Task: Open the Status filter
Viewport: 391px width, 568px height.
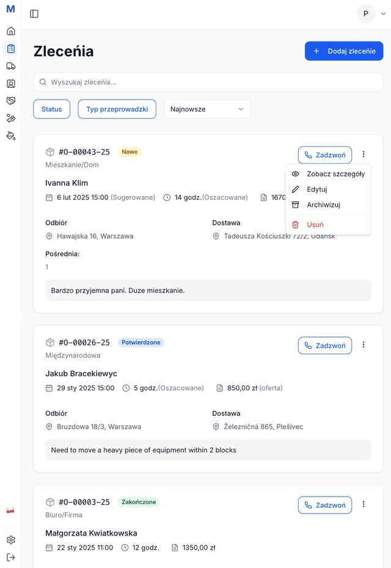Action: click(51, 109)
